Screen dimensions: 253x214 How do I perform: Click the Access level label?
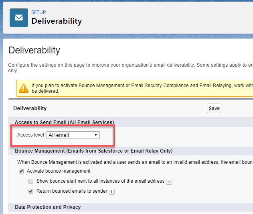tap(30, 135)
